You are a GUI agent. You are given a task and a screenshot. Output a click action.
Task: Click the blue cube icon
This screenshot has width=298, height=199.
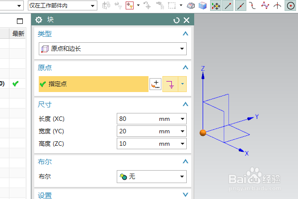[203, 5]
